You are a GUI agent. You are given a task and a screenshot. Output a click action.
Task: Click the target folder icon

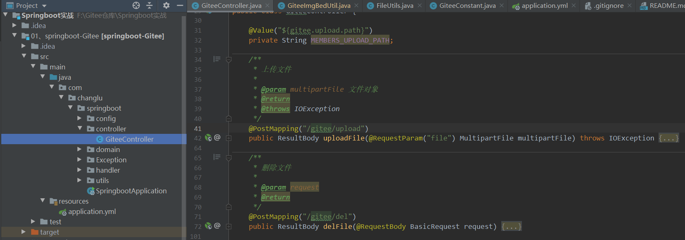[35, 232]
